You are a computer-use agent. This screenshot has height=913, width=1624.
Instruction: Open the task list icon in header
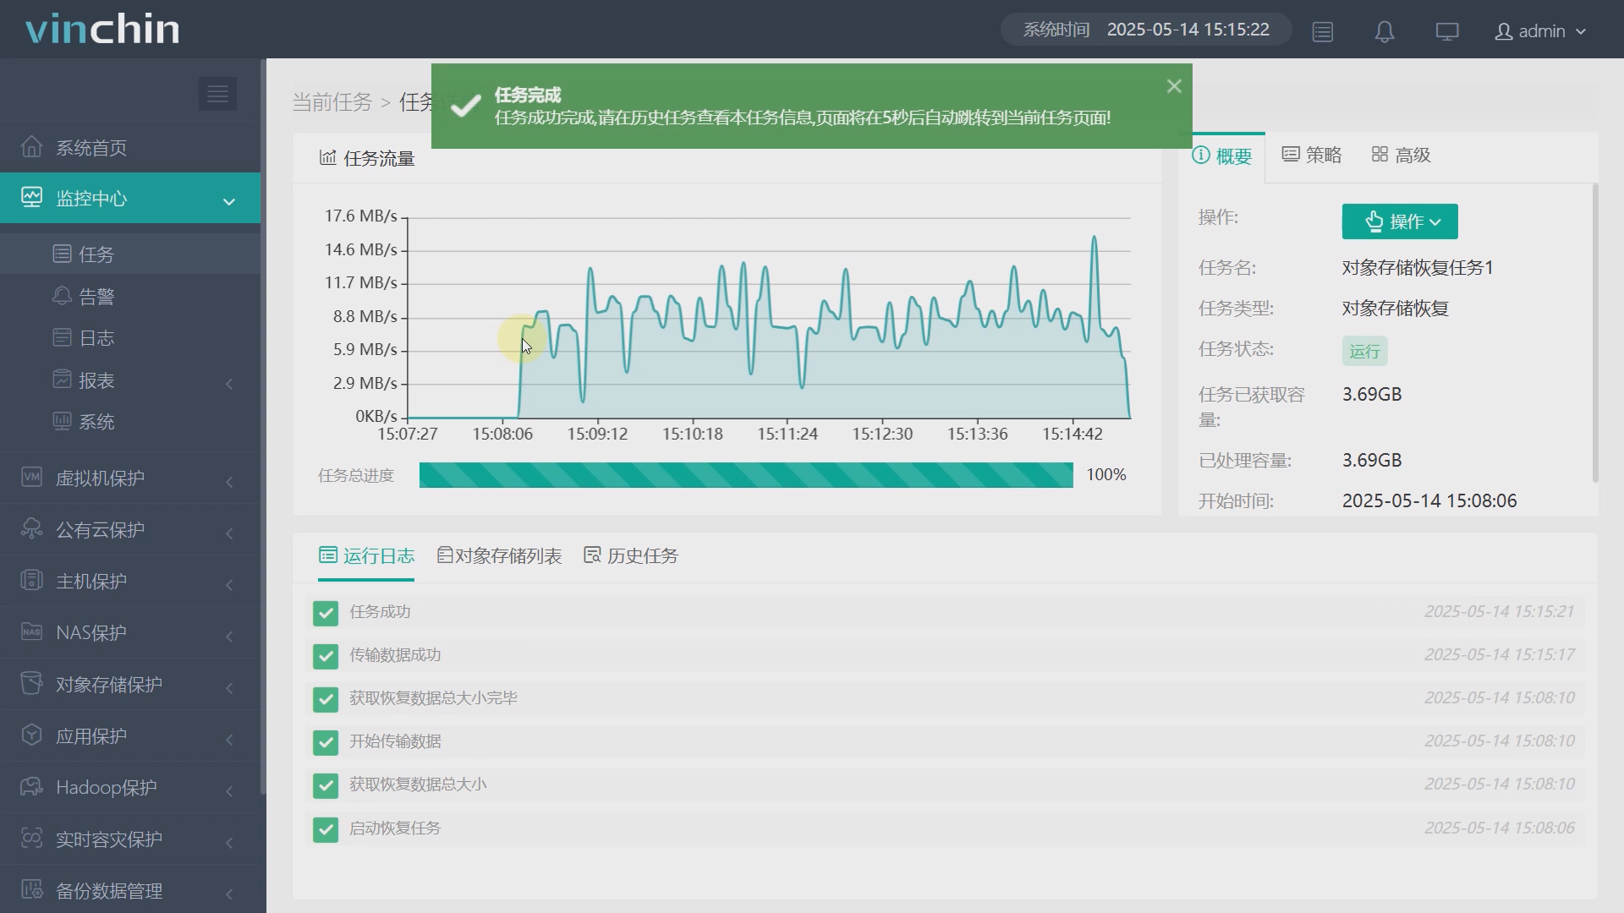1323,31
